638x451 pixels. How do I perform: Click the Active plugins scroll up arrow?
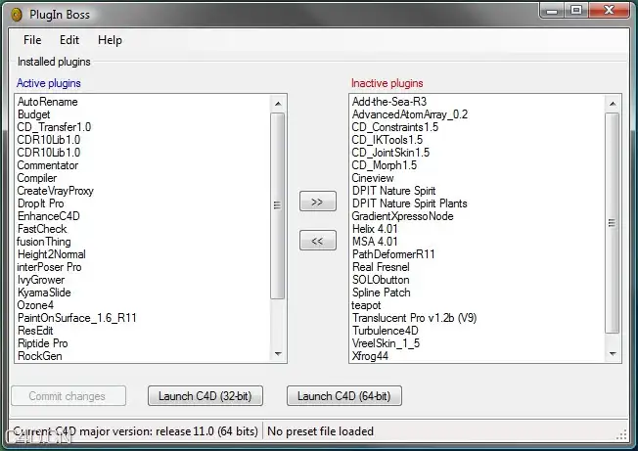tap(278, 104)
